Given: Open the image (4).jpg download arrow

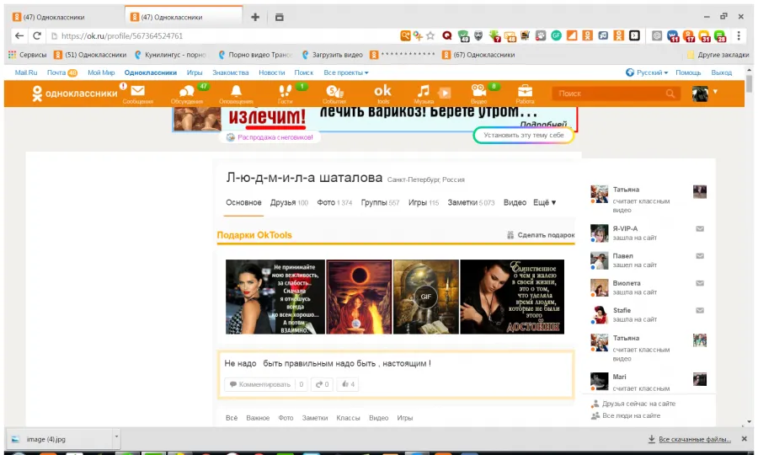Looking at the screenshot, I should 116,436.
